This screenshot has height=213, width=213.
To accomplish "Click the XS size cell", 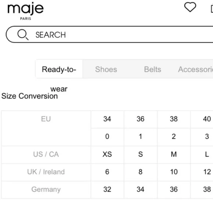I will 107,154.
